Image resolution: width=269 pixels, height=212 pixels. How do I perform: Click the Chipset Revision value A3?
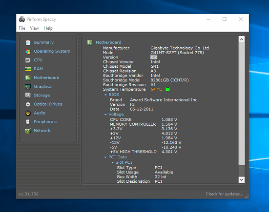tap(153, 71)
